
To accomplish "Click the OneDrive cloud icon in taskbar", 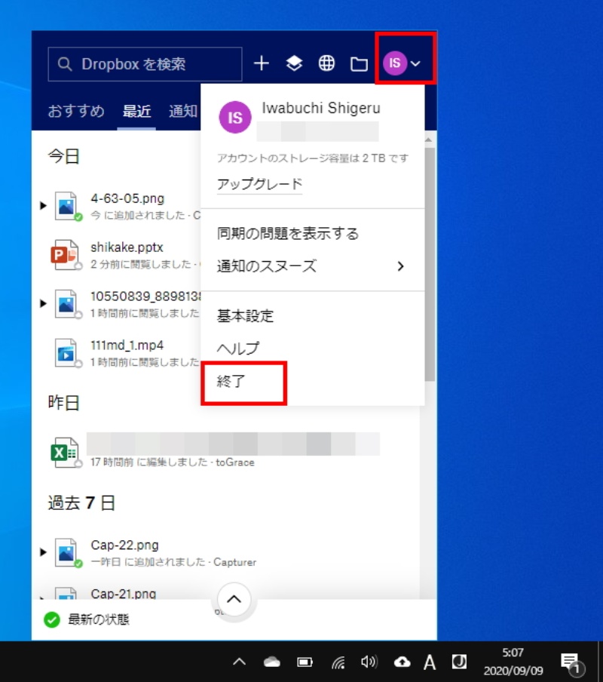I will 272,662.
